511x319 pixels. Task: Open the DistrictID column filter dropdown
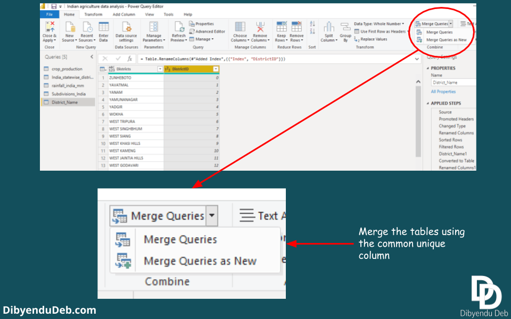(216, 69)
